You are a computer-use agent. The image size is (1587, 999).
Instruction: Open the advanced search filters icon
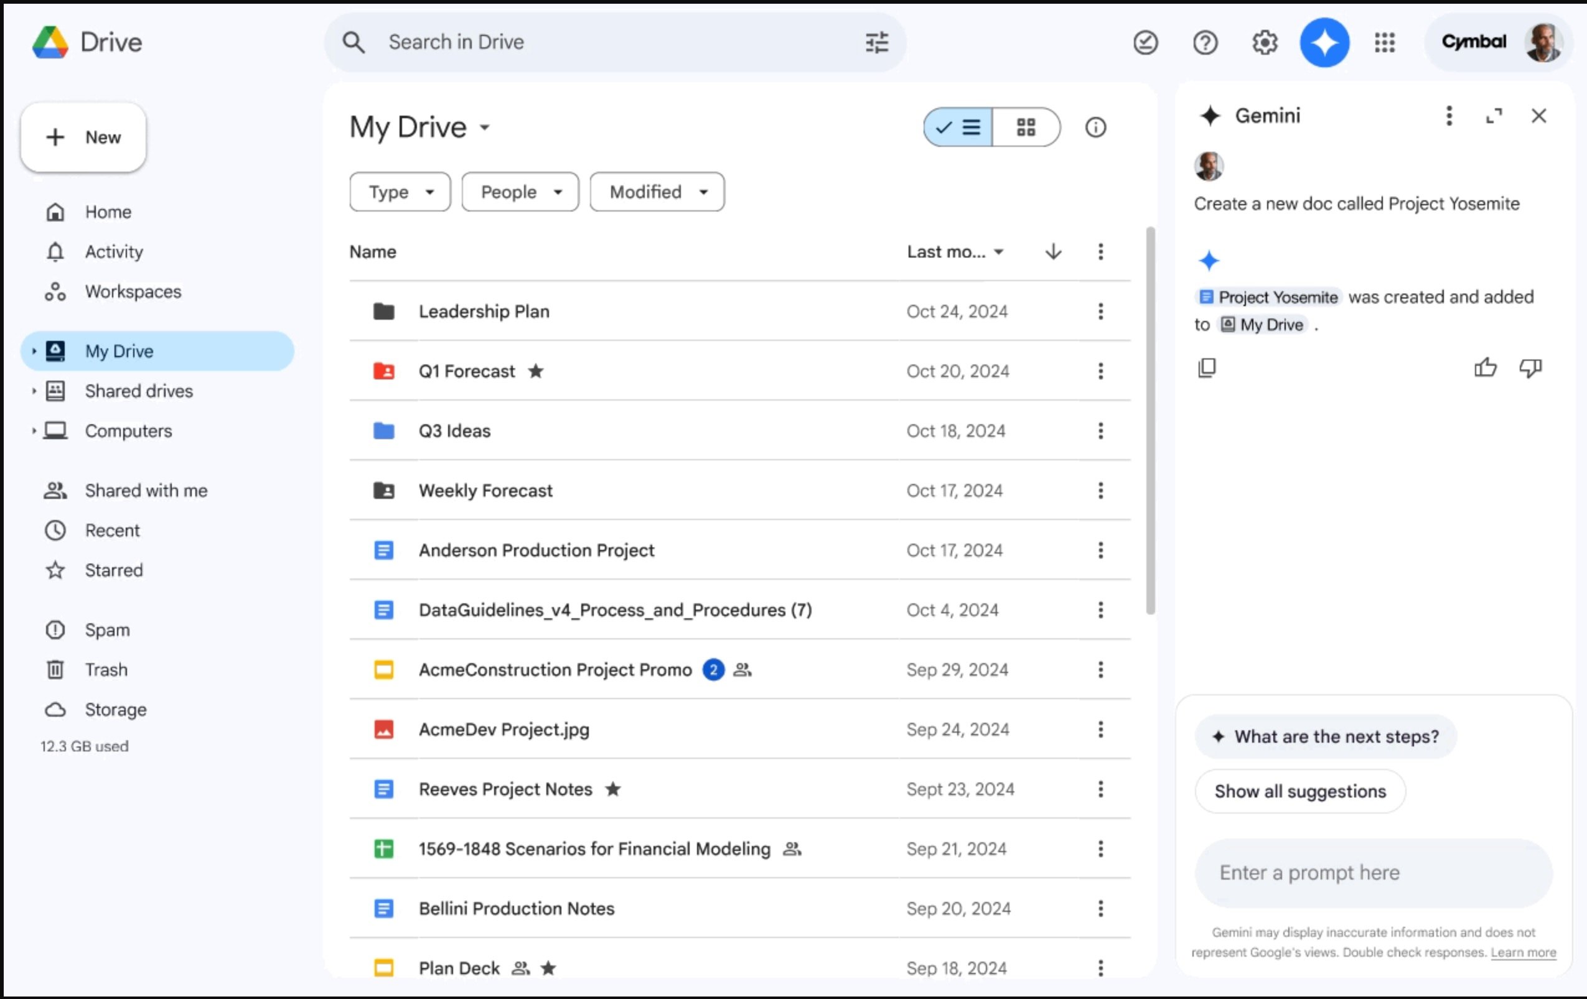click(x=876, y=42)
